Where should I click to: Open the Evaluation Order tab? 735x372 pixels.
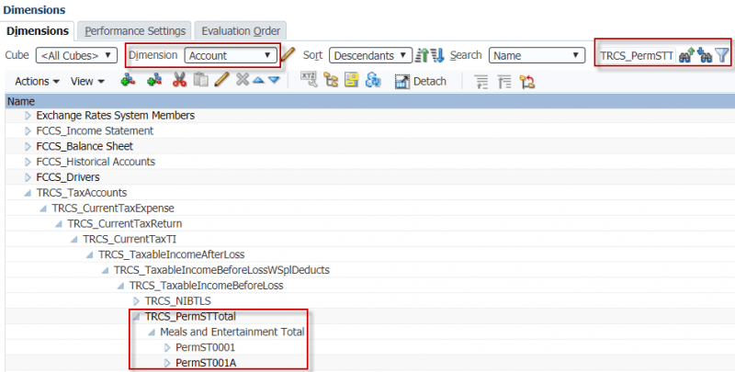pyautogui.click(x=242, y=31)
